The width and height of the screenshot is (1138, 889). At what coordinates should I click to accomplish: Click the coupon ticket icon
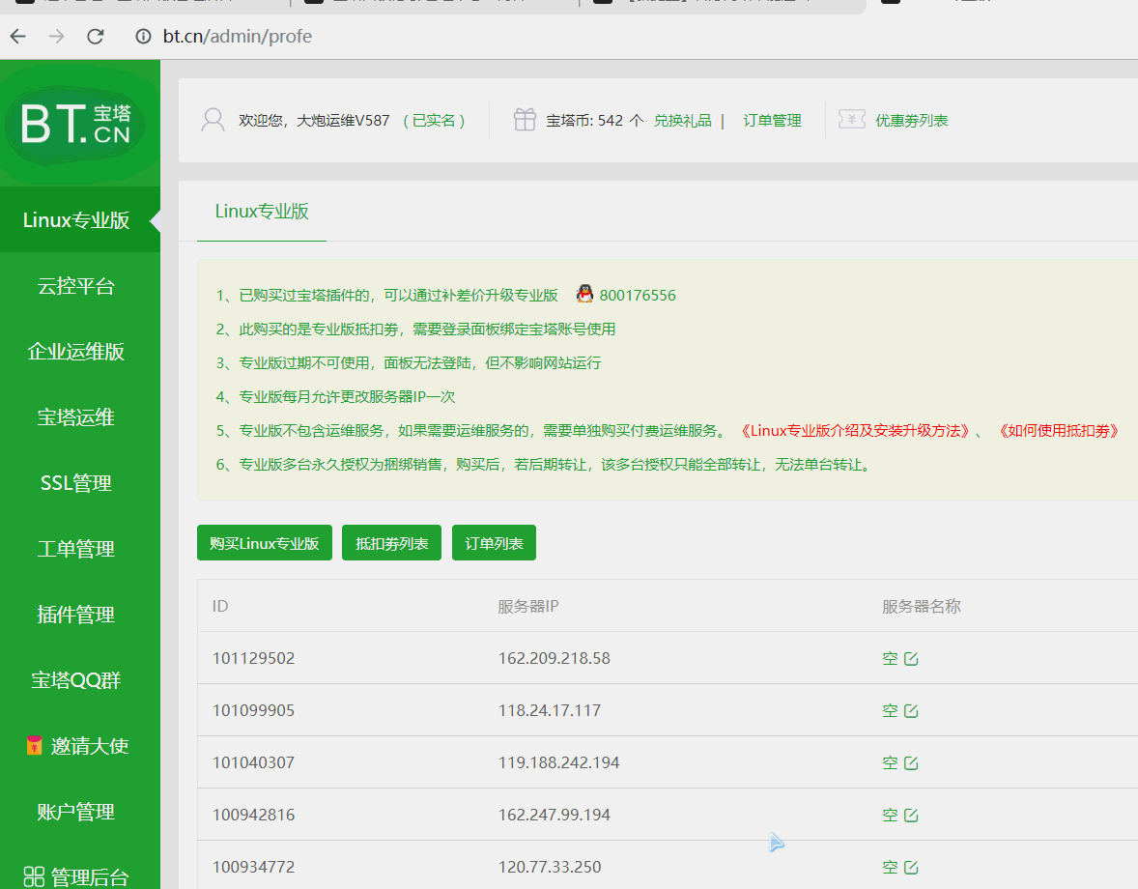point(852,119)
